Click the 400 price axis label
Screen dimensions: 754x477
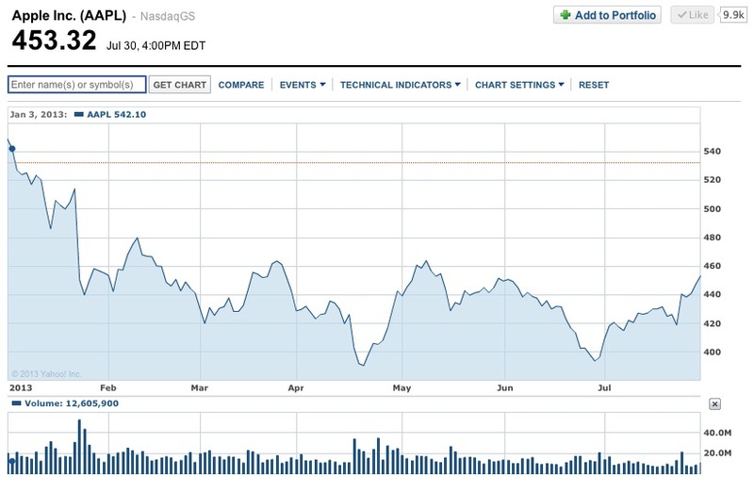point(713,352)
